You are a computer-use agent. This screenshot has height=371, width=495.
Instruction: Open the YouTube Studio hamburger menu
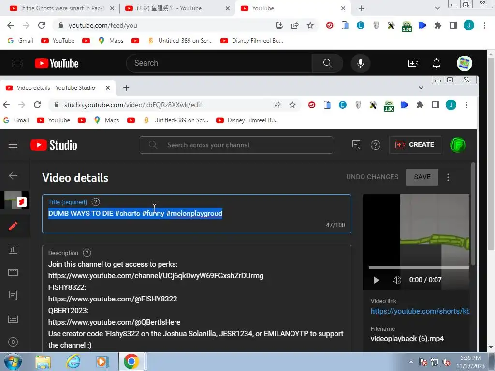coord(13,145)
